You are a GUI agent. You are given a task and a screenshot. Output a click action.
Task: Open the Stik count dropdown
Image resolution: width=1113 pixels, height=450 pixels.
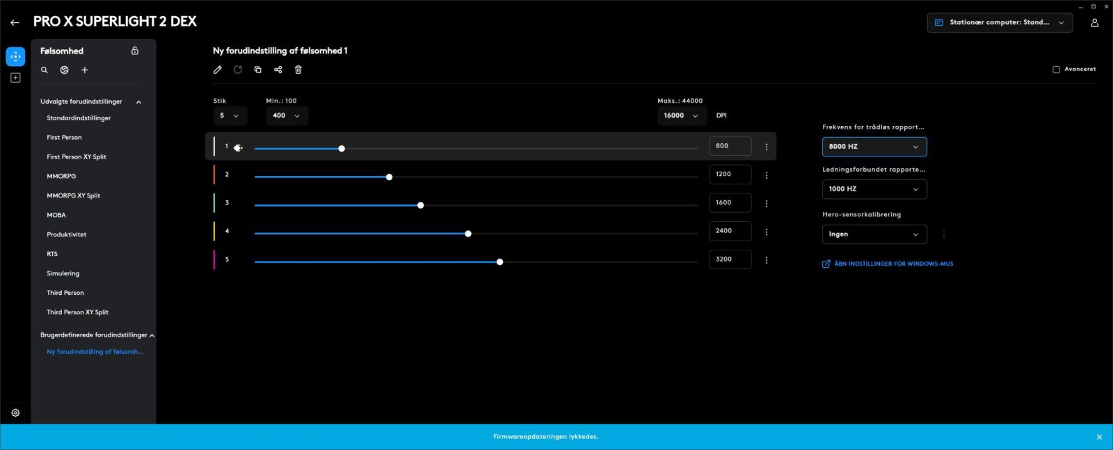[x=230, y=115]
